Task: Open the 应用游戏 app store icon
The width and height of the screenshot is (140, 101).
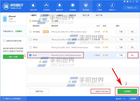Action: click(x=46, y=5)
